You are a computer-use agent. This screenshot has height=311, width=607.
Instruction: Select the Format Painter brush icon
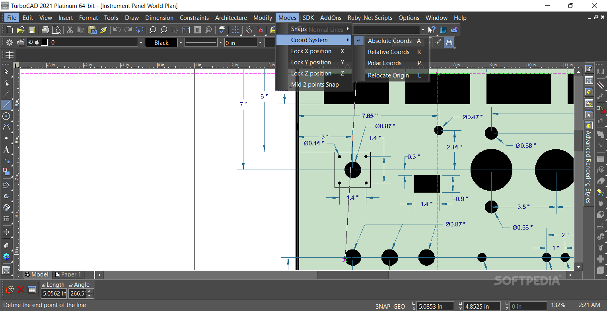point(103,30)
